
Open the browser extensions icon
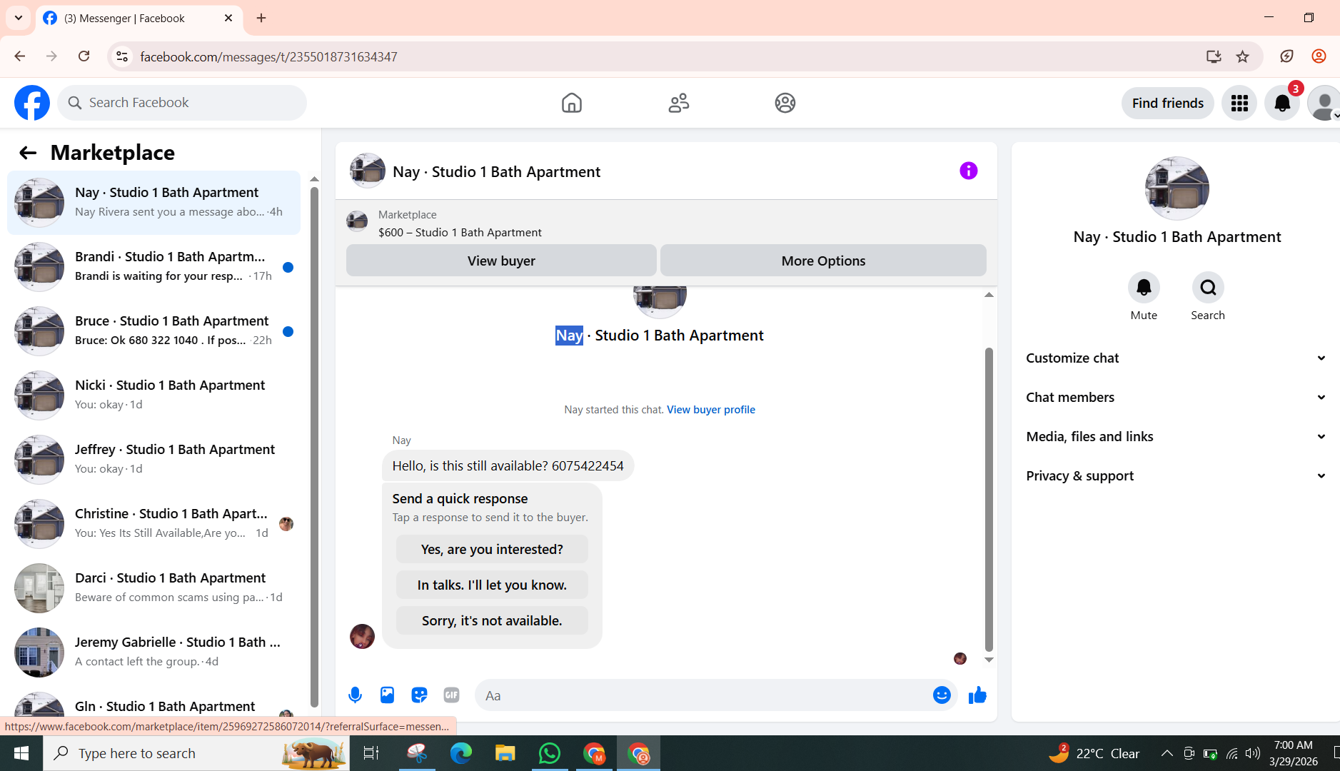1286,56
